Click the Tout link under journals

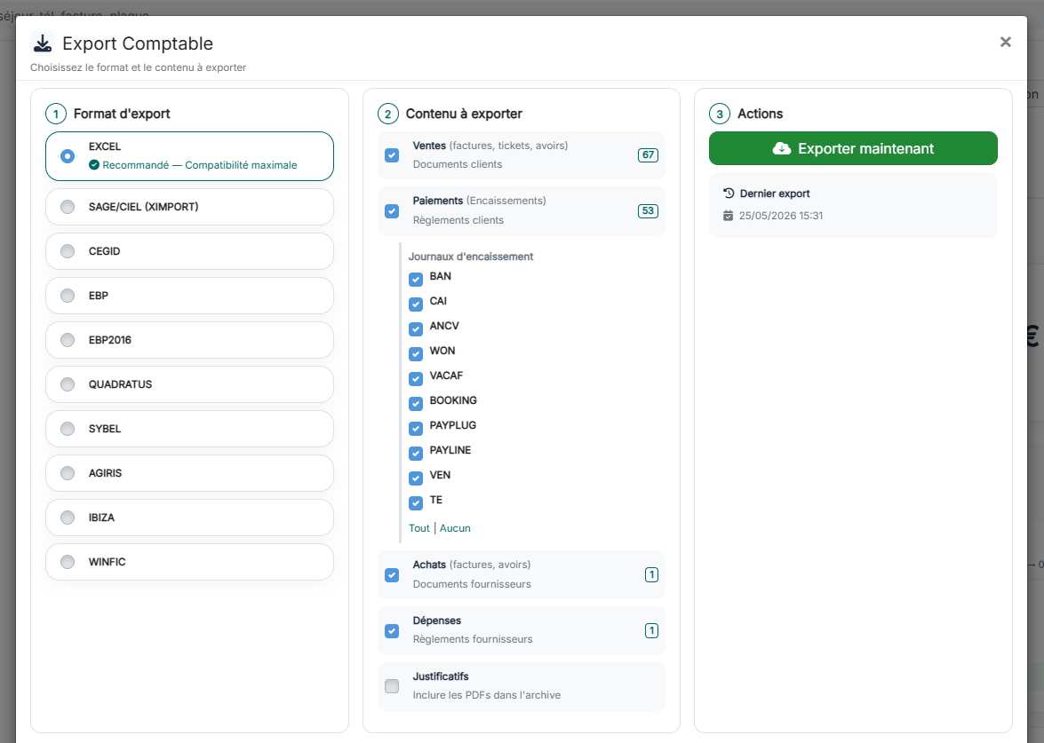pos(418,528)
